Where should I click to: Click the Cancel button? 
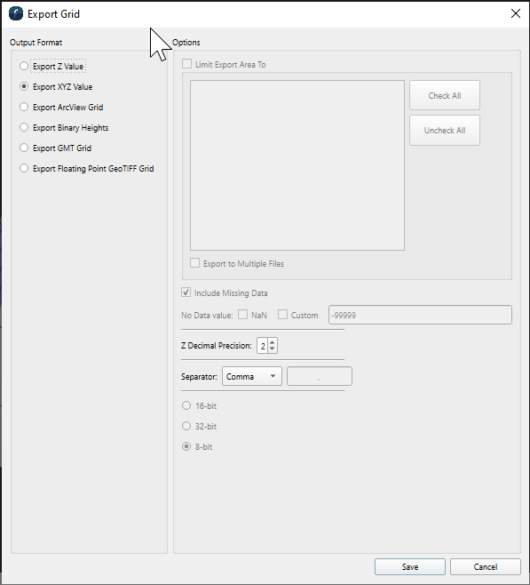pos(486,566)
